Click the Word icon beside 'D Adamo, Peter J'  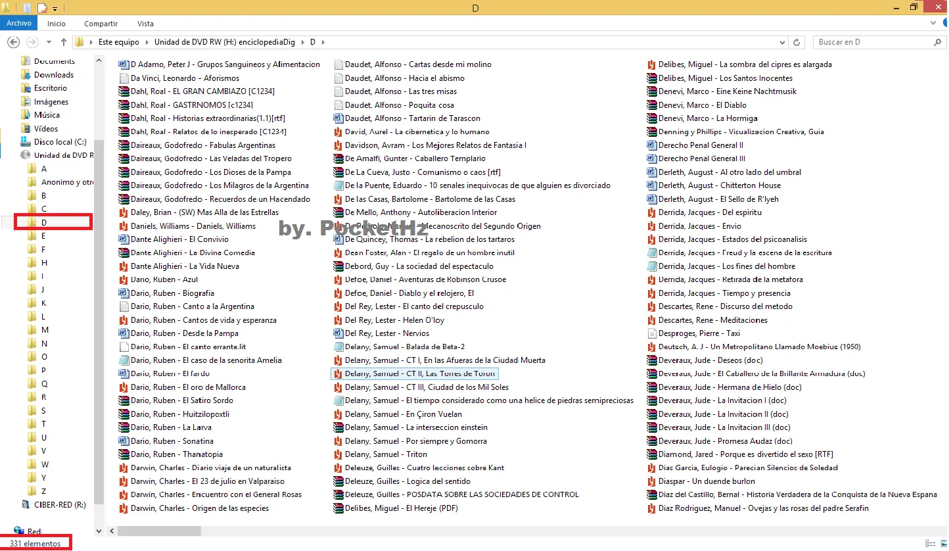pos(124,64)
